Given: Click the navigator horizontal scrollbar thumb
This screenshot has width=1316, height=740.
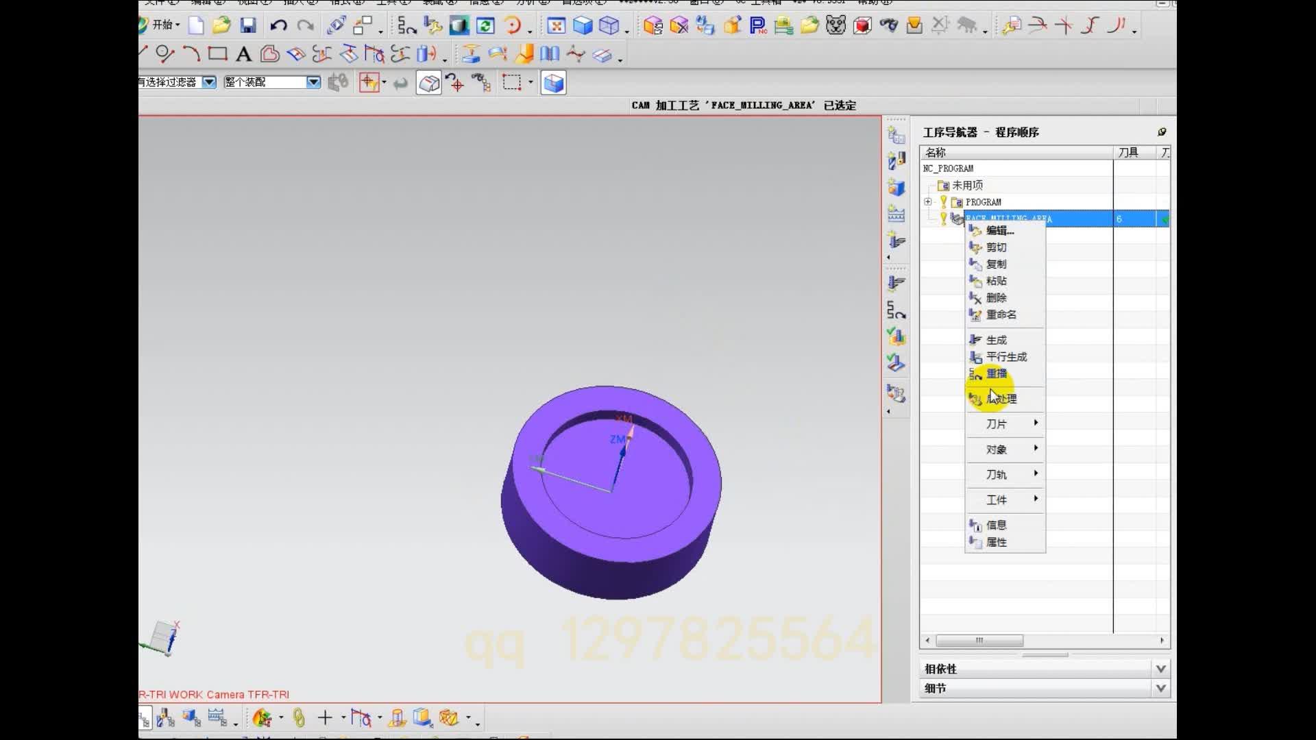Looking at the screenshot, I should 979,641.
